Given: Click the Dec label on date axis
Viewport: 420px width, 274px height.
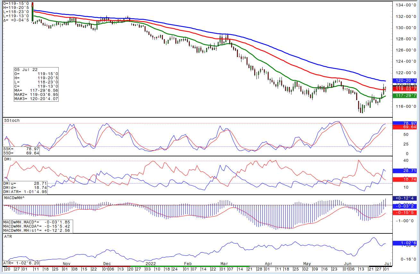Looking at the screenshot, I should click(107, 264).
